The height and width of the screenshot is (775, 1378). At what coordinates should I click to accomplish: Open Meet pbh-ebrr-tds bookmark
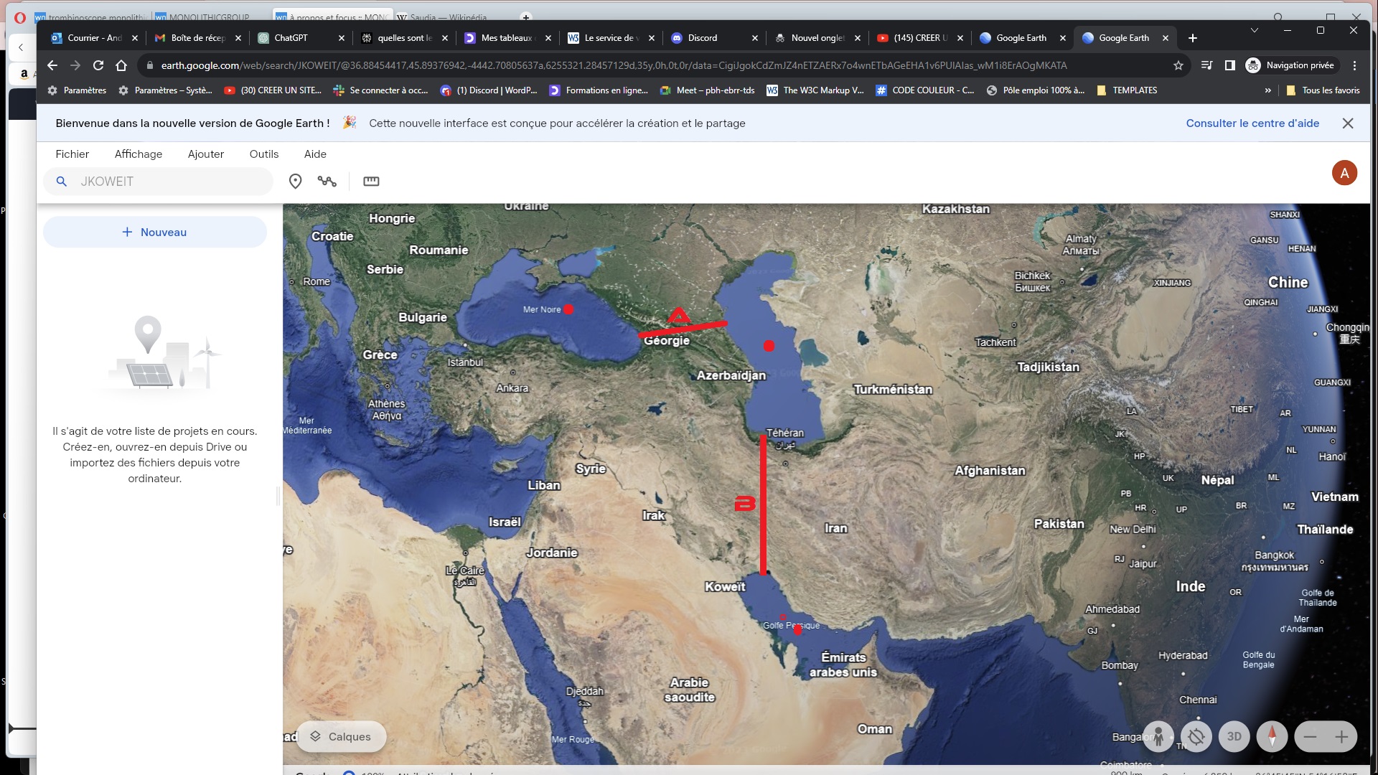point(707,90)
